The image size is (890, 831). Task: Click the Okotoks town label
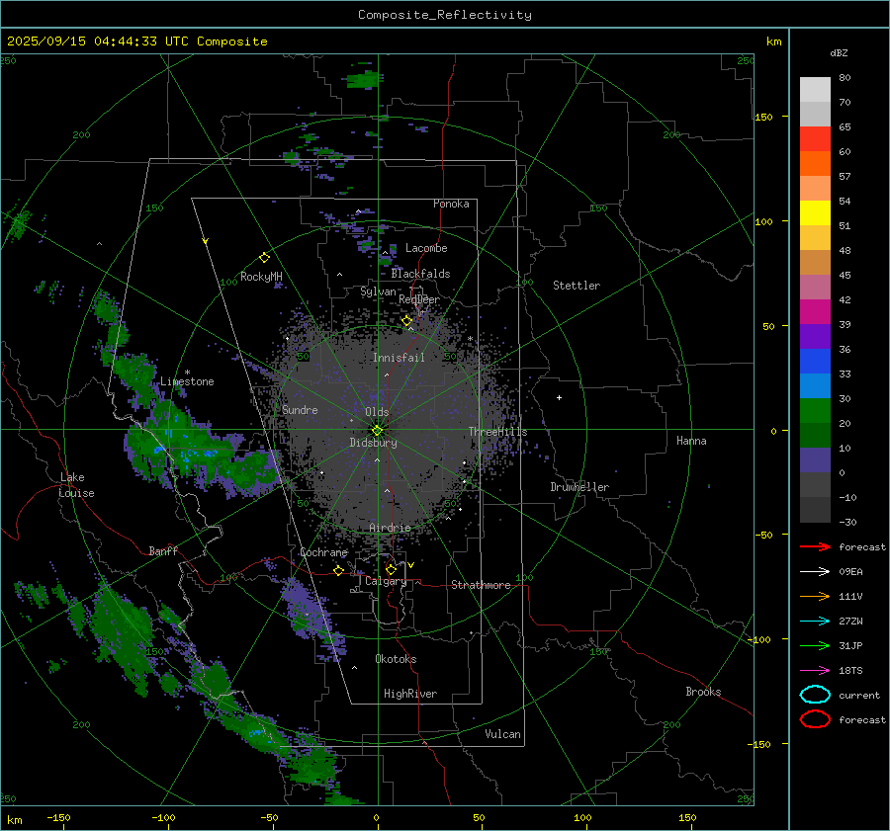pyautogui.click(x=396, y=659)
